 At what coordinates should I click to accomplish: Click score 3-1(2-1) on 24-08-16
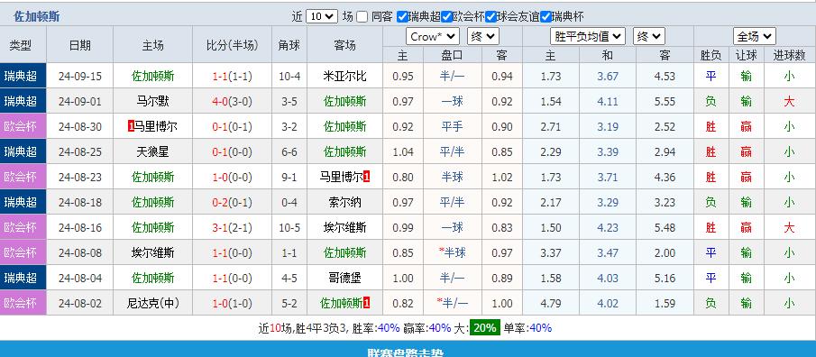tap(232, 227)
